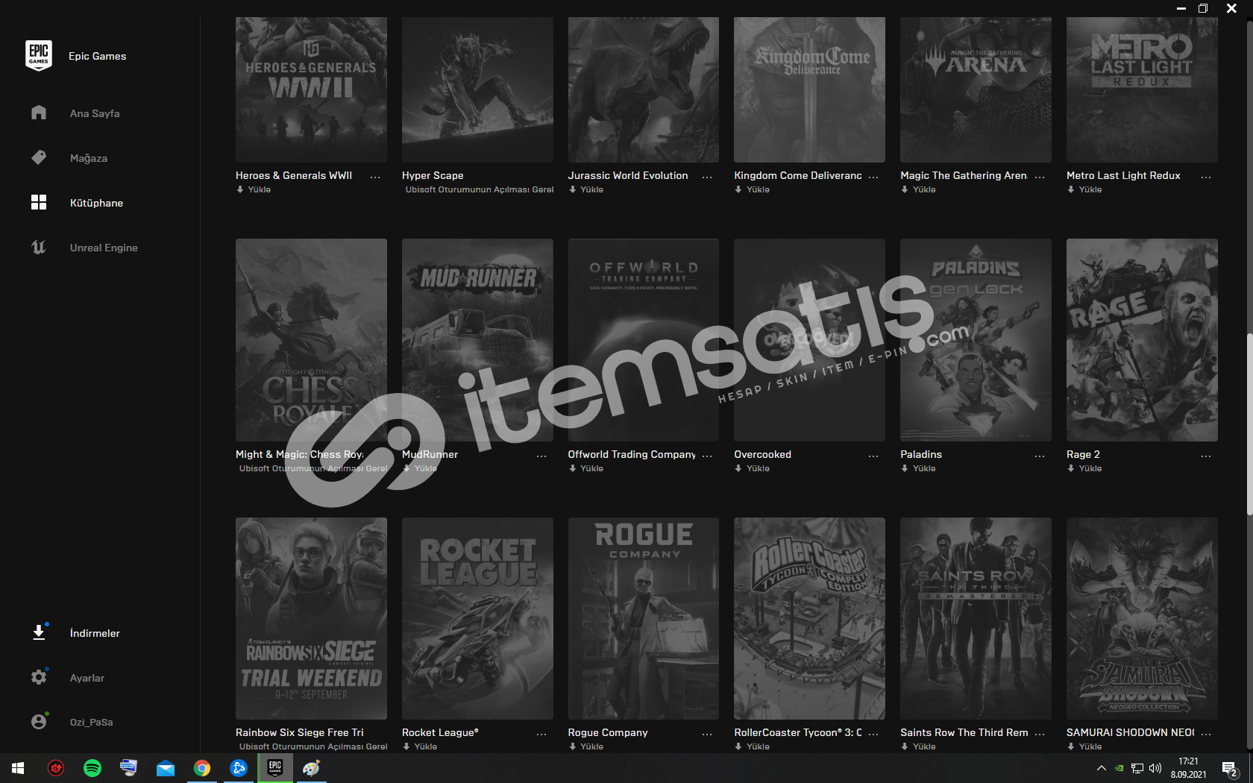Select Kütüphane menu item
Viewport: 1253px width, 783px height.
[x=96, y=203]
